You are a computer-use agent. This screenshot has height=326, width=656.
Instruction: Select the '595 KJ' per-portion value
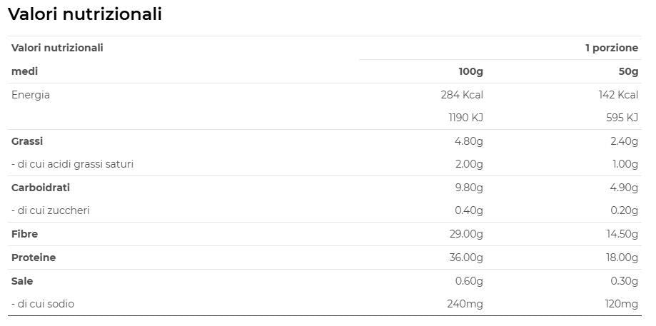click(622, 118)
